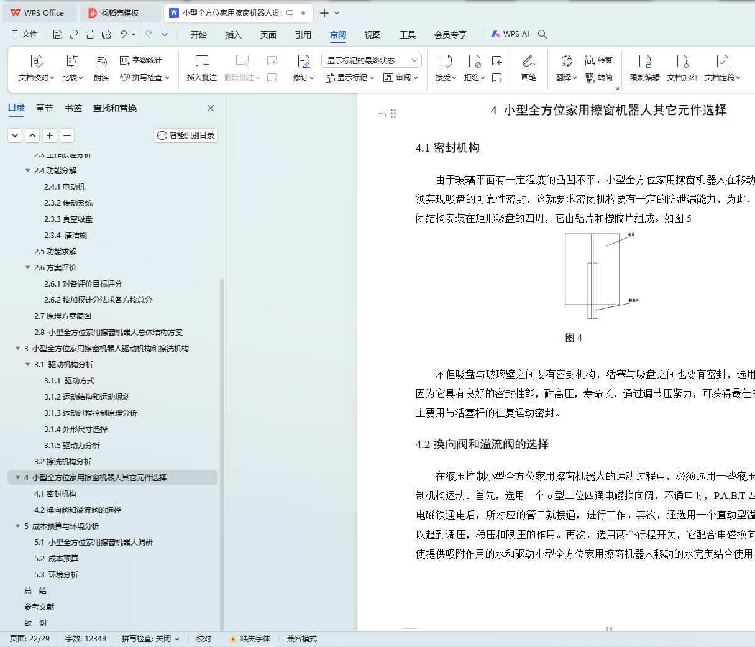Click the minus button in outline pane

[67, 135]
